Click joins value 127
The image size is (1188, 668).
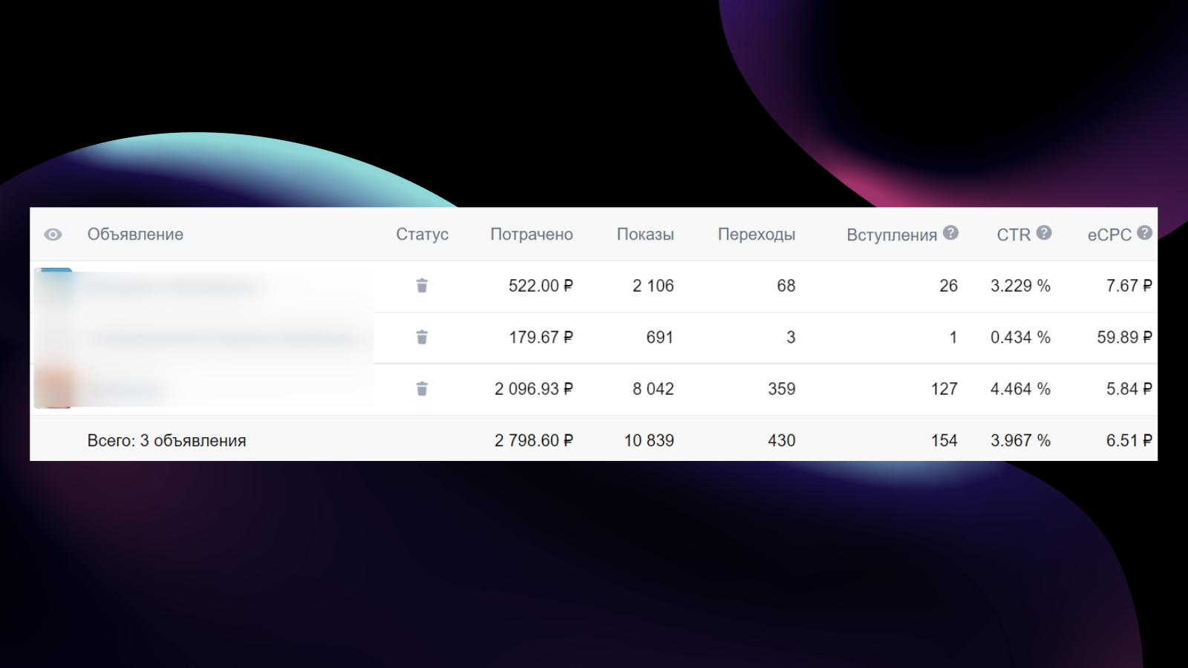pos(944,389)
